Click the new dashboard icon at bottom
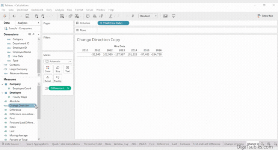 pos(269,144)
